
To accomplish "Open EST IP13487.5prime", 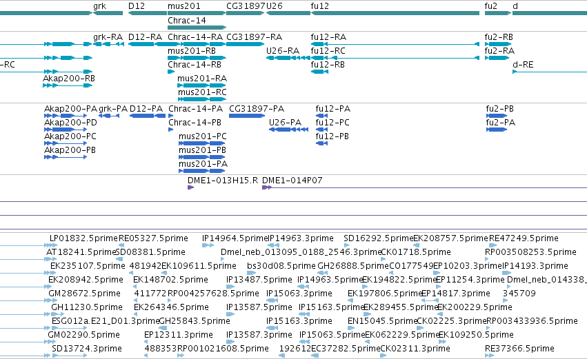I will pos(259,280).
